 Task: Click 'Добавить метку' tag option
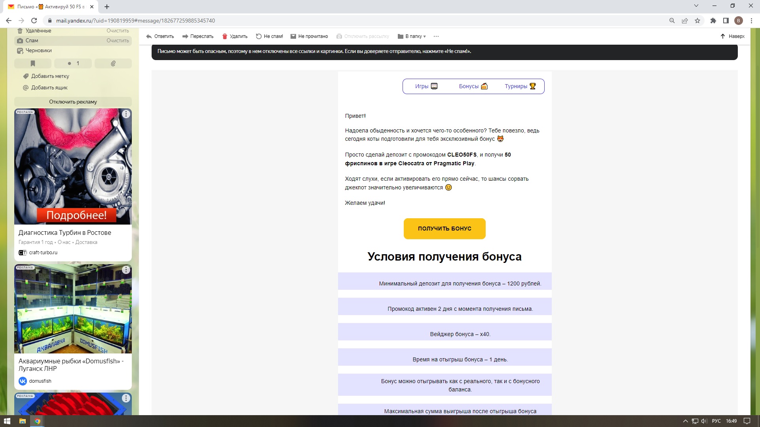click(50, 76)
